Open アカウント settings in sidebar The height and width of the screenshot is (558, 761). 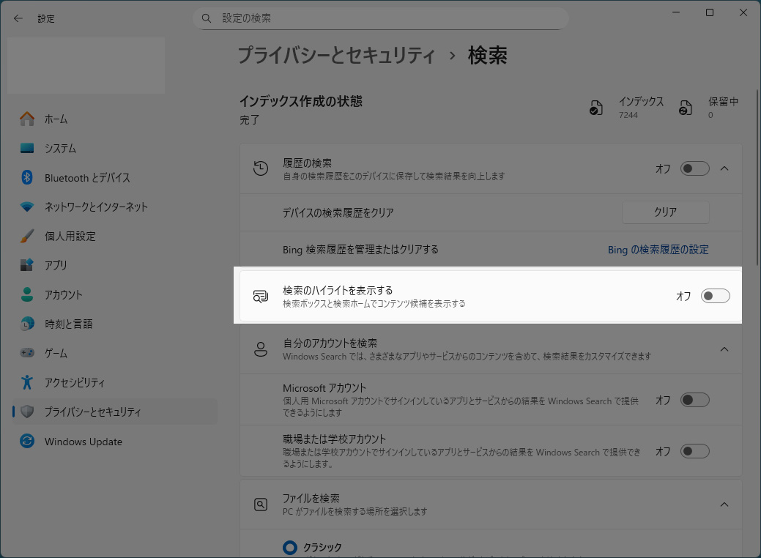[x=63, y=294]
